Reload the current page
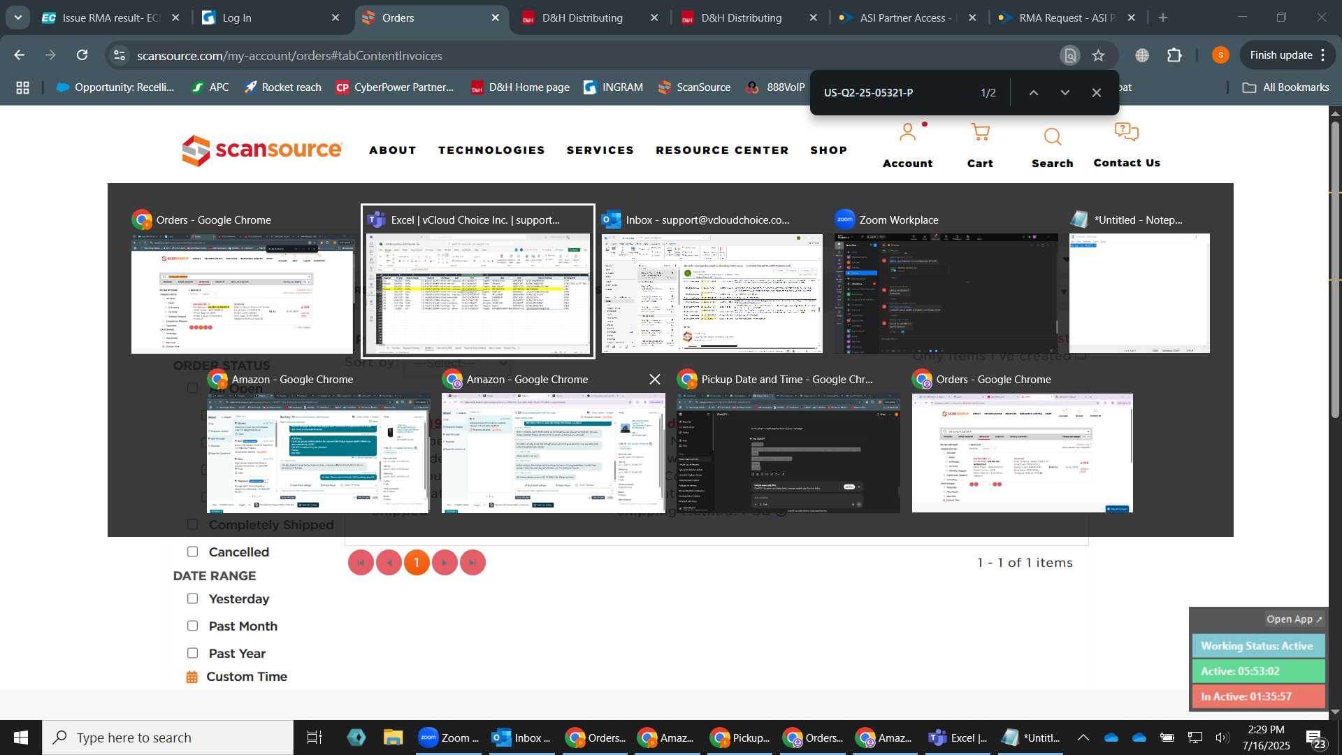Screen dimensions: 1342x755 pyautogui.click(x=82, y=55)
